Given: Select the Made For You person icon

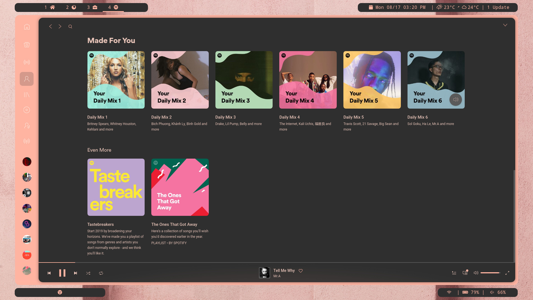Looking at the screenshot, I should click(27, 79).
